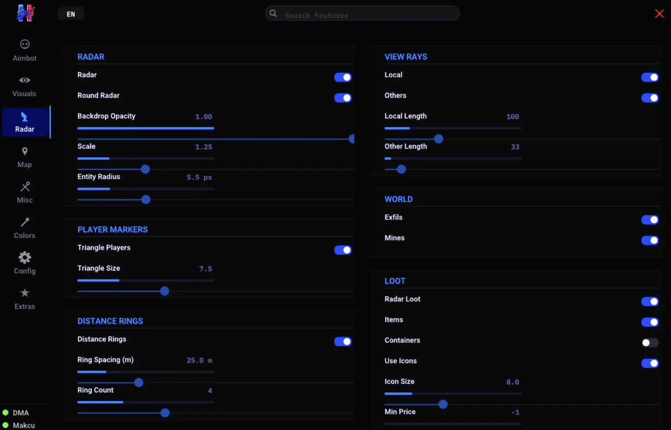Open the Aimbot section
Viewport: 671px width, 430px height.
pos(25,51)
